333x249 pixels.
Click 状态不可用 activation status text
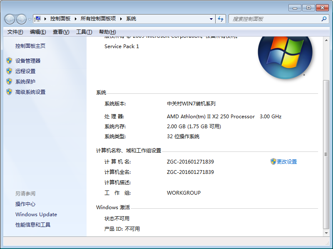tap(117, 218)
